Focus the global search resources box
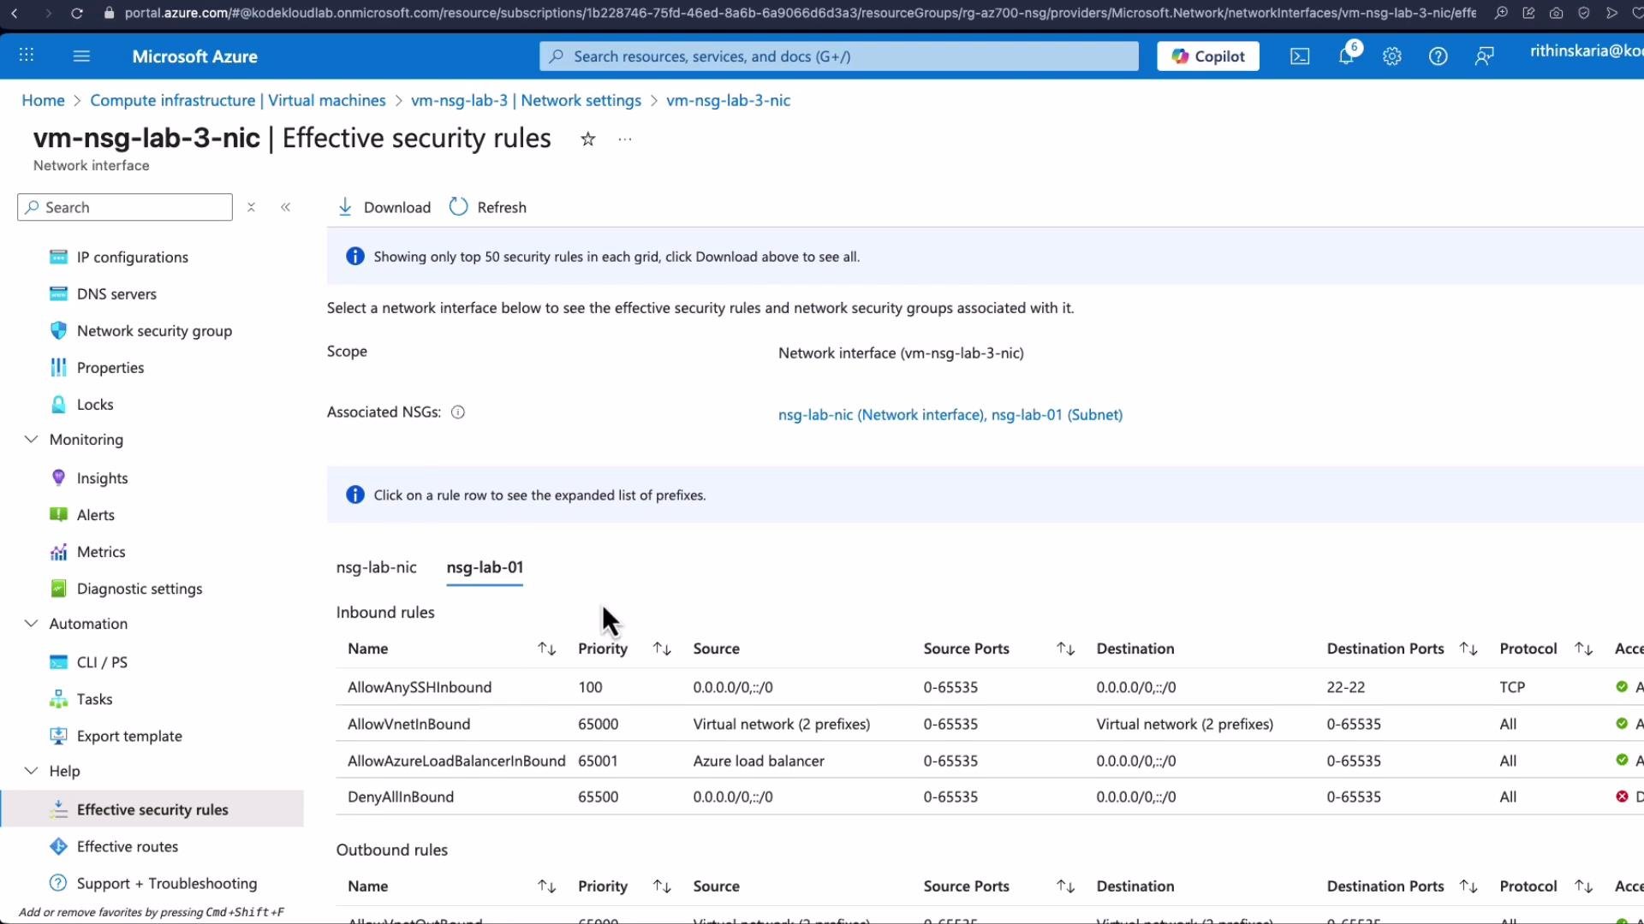This screenshot has width=1644, height=924. point(839,56)
